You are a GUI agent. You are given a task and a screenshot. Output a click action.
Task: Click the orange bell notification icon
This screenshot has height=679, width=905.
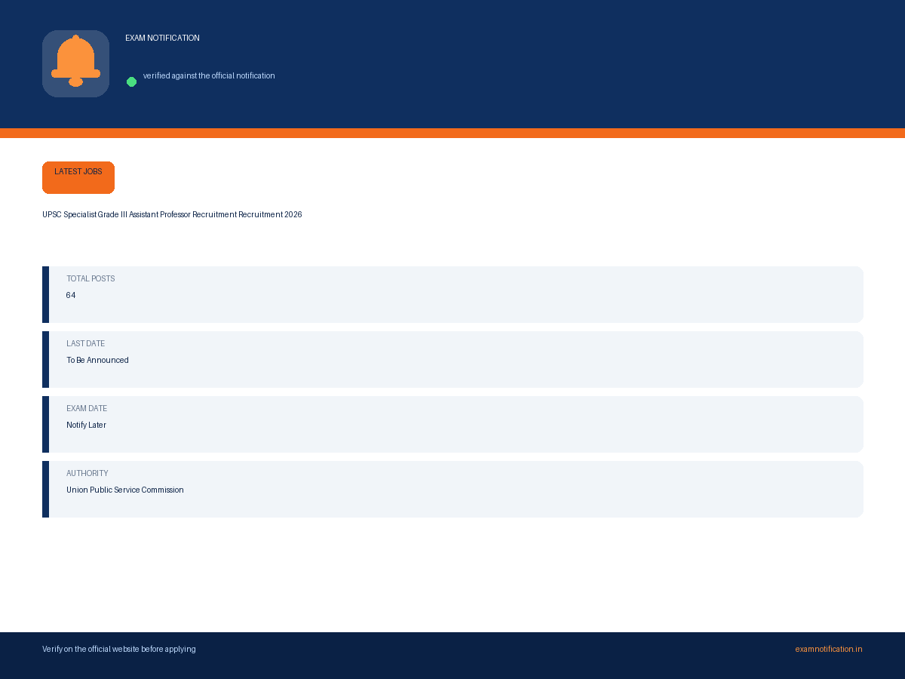click(75, 63)
